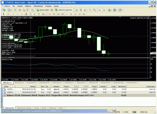Select the text label tool
157x114 pixels.
(x=39, y=14)
